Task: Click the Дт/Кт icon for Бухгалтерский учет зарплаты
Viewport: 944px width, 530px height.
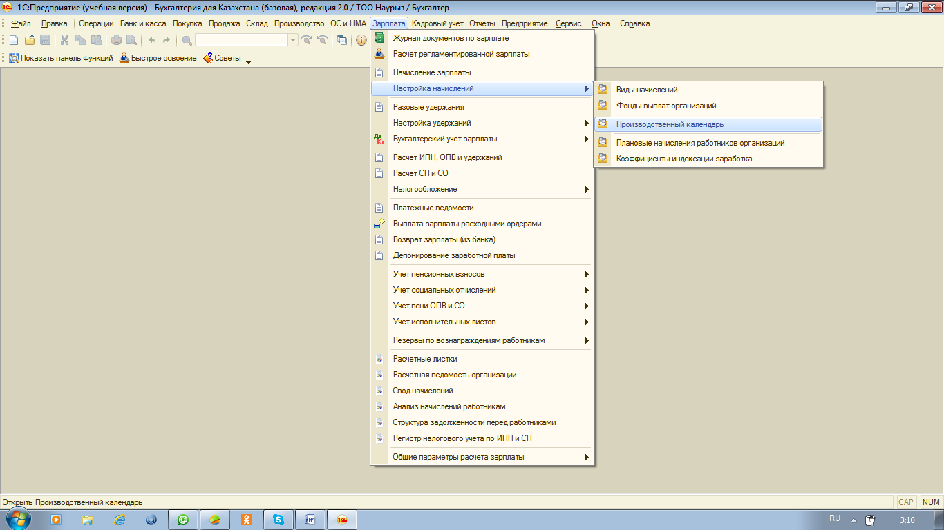Action: tap(379, 139)
